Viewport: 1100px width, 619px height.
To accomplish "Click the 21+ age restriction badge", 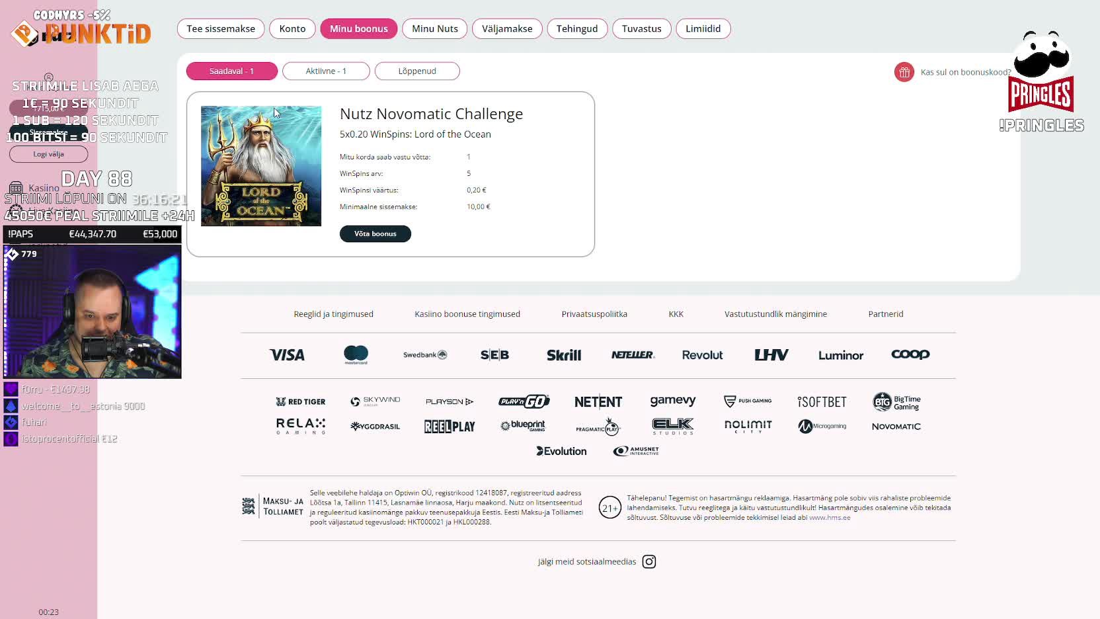I will tap(609, 507).
